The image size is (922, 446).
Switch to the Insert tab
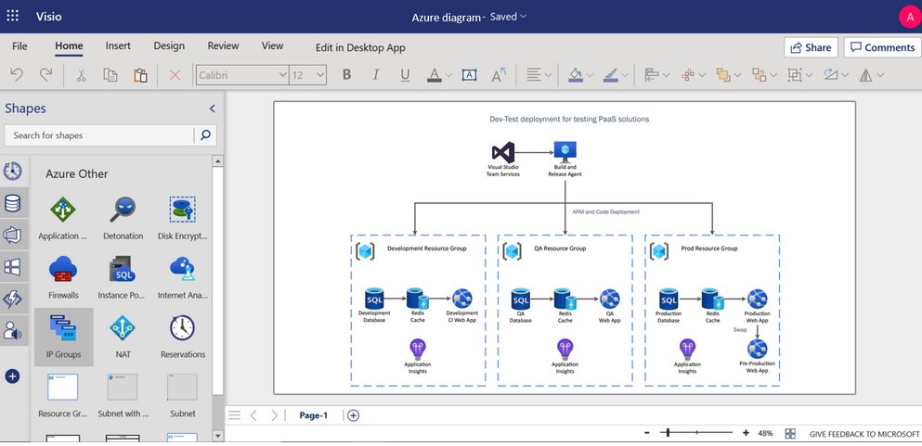118,45
